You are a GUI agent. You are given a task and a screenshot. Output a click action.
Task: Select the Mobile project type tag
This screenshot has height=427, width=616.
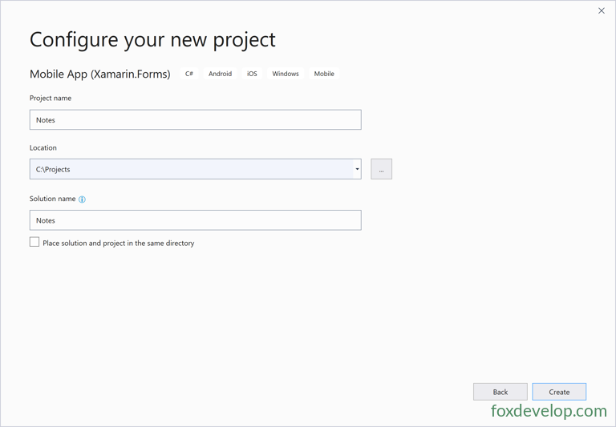324,74
